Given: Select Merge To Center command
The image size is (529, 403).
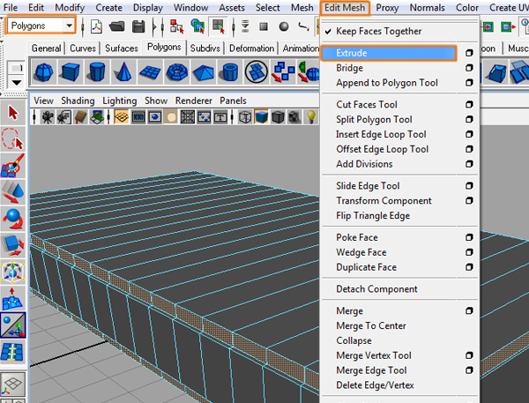Looking at the screenshot, I should (x=371, y=326).
